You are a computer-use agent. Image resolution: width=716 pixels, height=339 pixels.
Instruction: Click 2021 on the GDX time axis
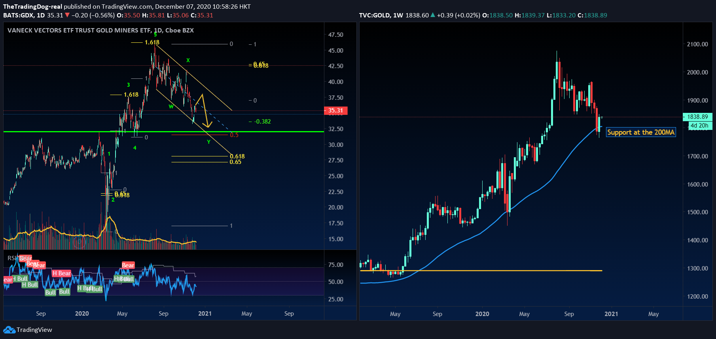[x=205, y=313]
